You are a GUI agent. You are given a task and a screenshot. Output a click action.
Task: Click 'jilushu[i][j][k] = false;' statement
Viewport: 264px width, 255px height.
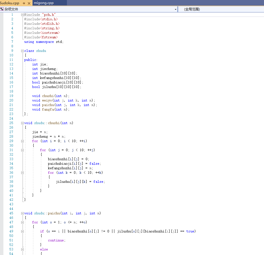pyautogui.click(x=80, y=182)
